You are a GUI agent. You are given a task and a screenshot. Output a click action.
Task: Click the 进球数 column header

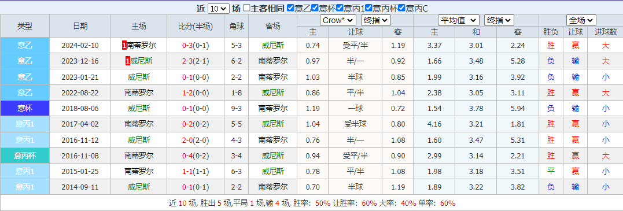click(x=606, y=32)
